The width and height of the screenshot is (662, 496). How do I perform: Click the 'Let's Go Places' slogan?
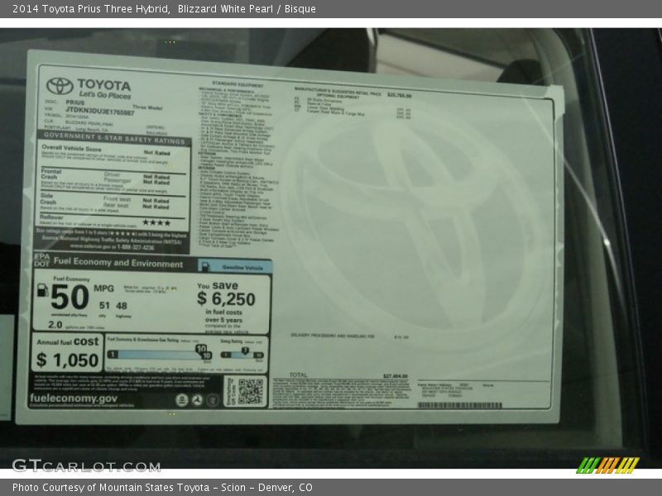click(105, 95)
